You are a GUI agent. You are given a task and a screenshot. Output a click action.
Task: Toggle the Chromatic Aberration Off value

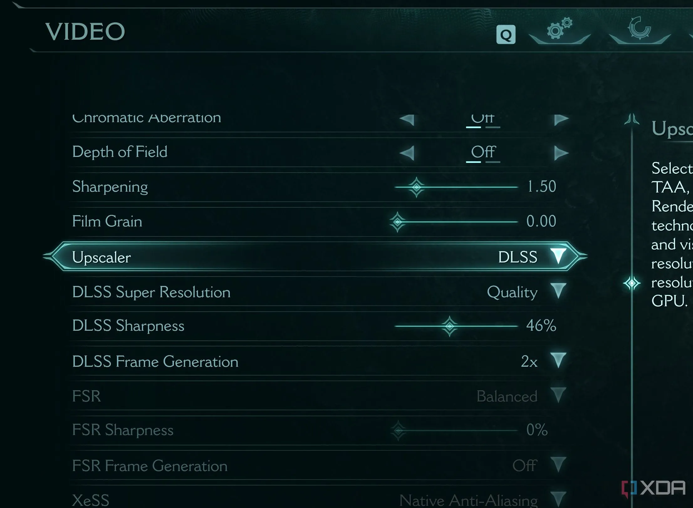(483, 118)
